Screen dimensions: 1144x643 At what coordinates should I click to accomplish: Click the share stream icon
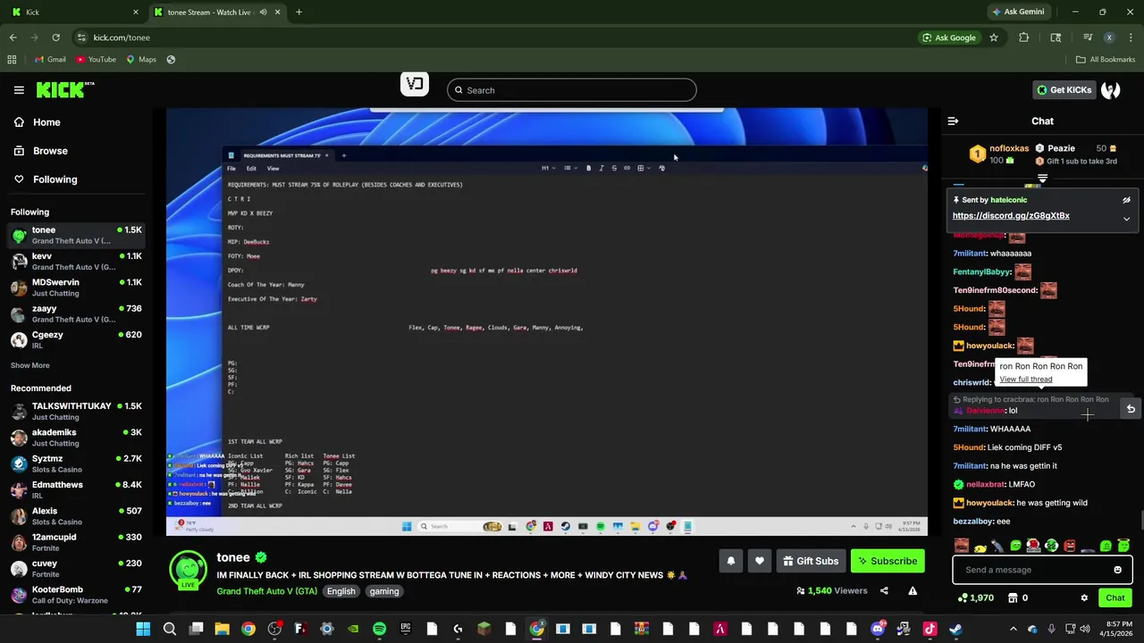[x=884, y=590]
